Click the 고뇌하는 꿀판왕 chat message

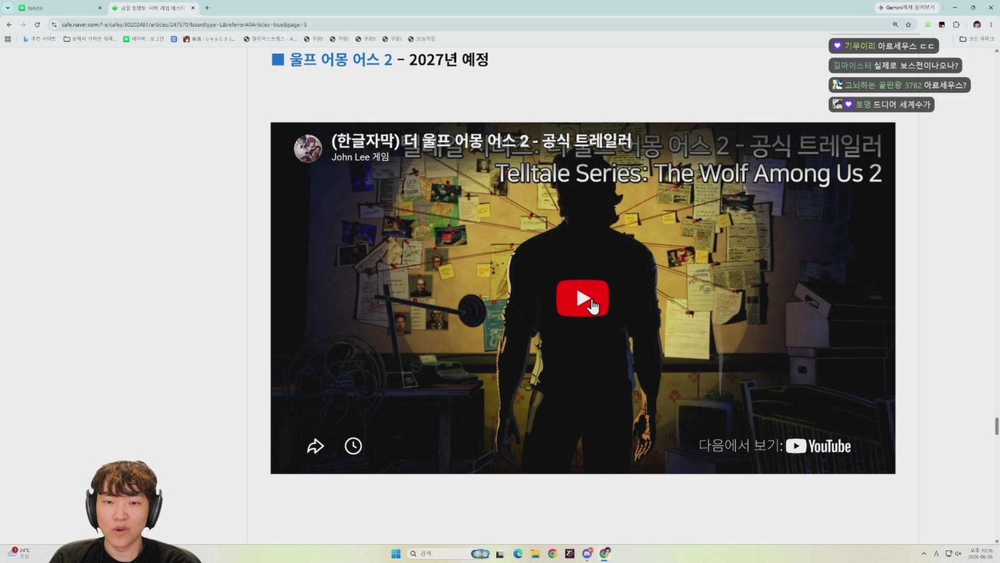(x=899, y=85)
